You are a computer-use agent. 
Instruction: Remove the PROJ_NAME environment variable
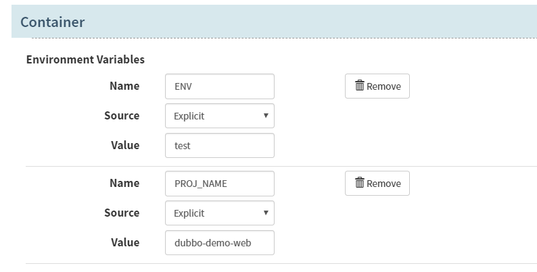point(377,183)
